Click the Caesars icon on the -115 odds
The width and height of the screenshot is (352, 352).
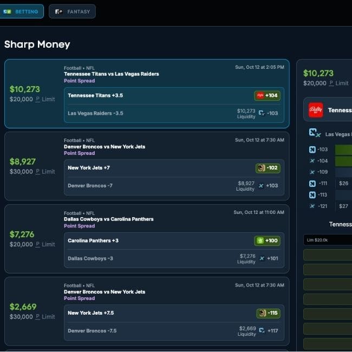click(x=262, y=313)
